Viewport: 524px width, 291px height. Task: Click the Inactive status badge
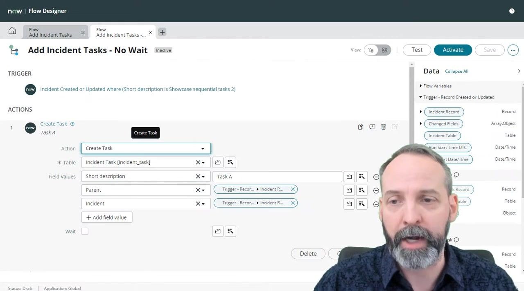[x=163, y=50]
